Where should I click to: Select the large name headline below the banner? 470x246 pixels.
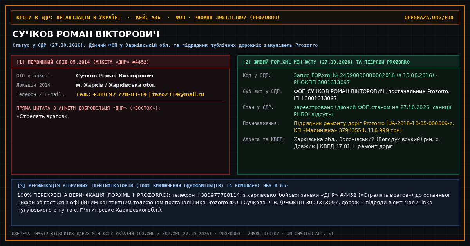pos(86,34)
